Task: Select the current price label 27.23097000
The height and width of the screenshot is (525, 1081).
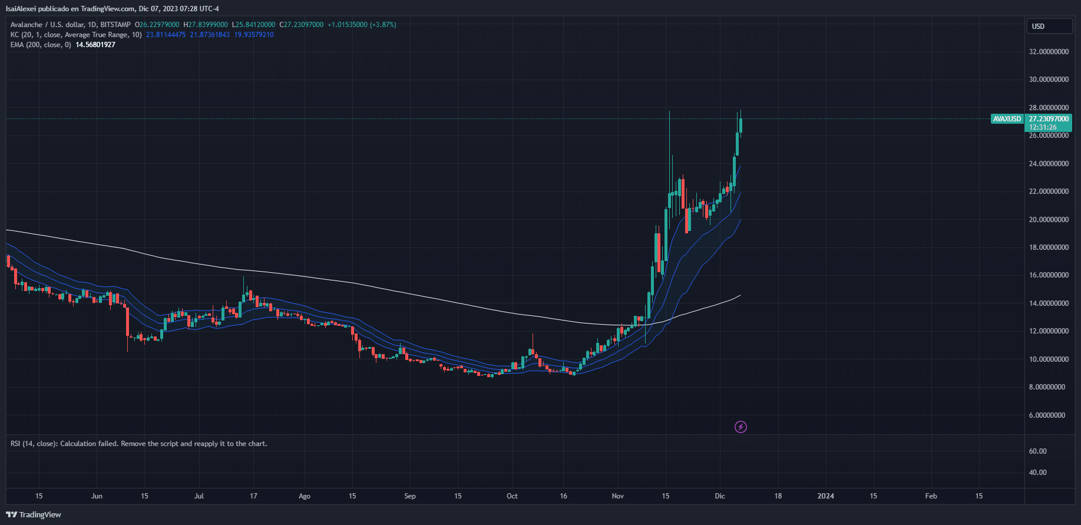Action: tap(1049, 119)
